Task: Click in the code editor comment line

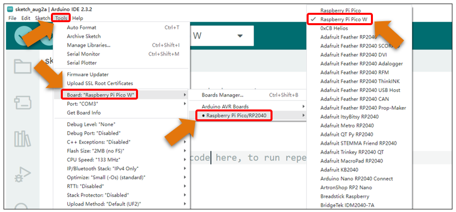Action: (249, 158)
